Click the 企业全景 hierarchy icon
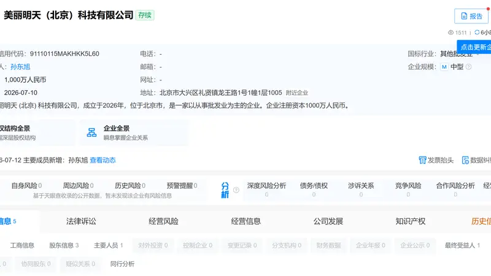Image resolution: width=491 pixels, height=276 pixels. pos(91,132)
